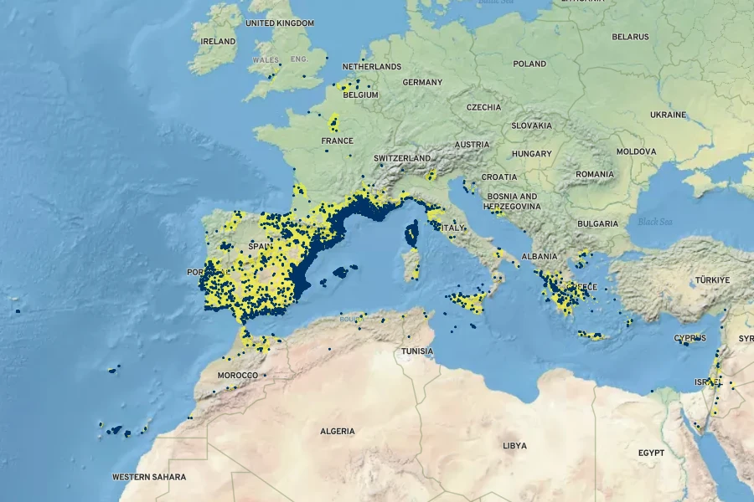754x502 pixels.
Task: Click the FRANCE country label
Action: point(337,141)
